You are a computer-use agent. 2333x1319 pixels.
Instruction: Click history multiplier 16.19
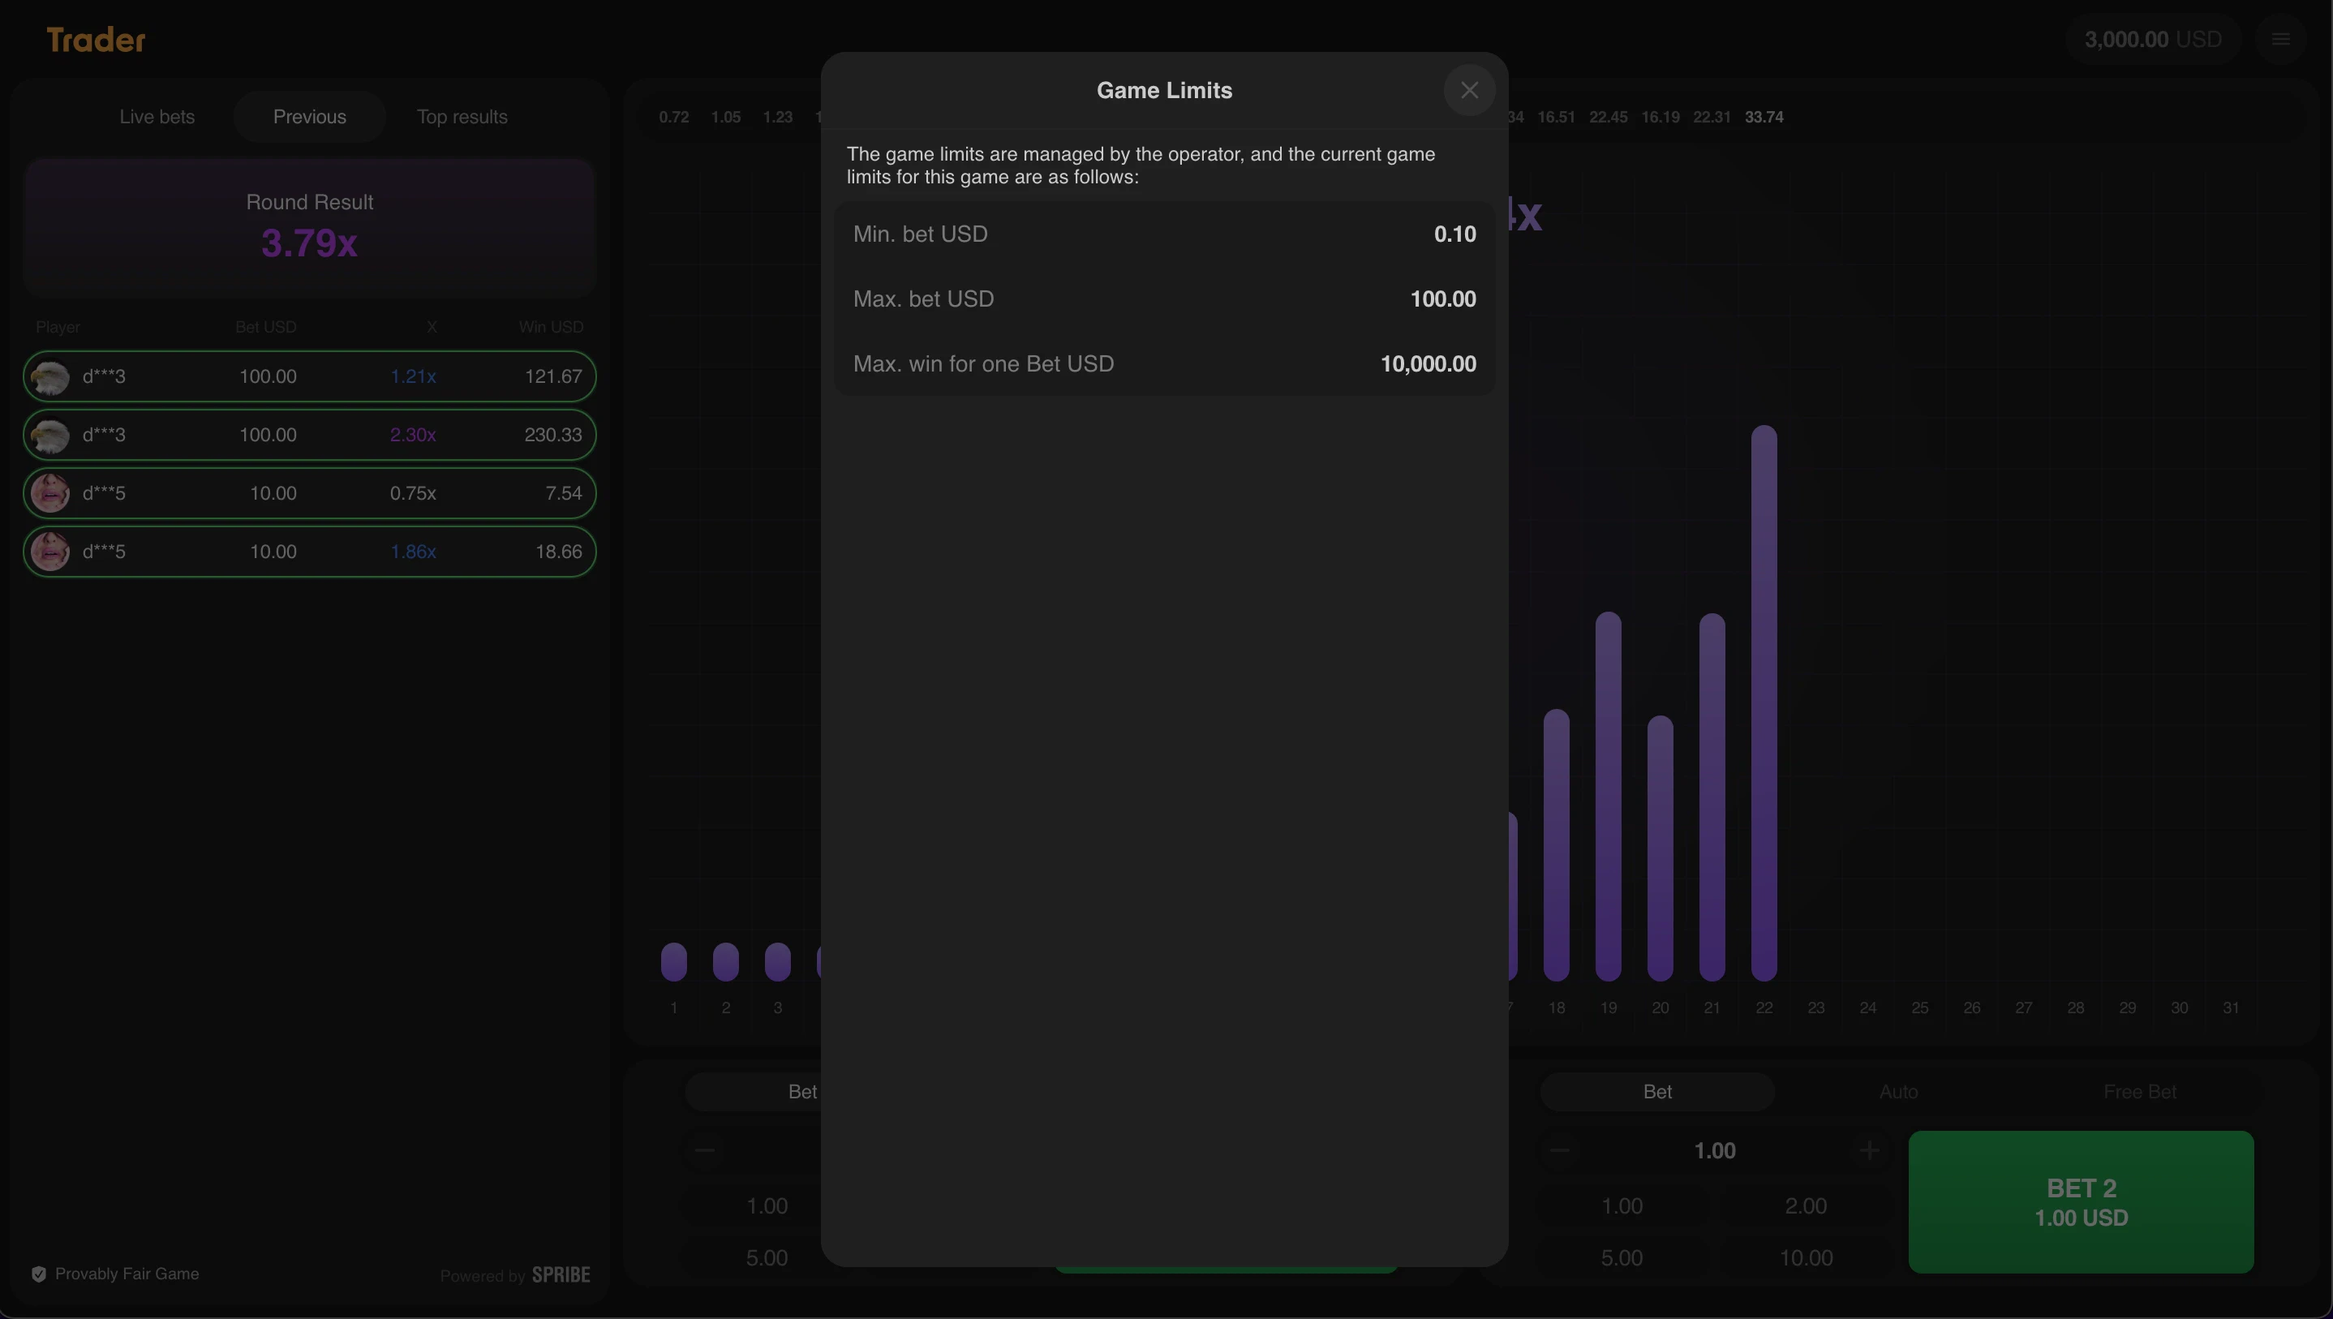(1660, 117)
